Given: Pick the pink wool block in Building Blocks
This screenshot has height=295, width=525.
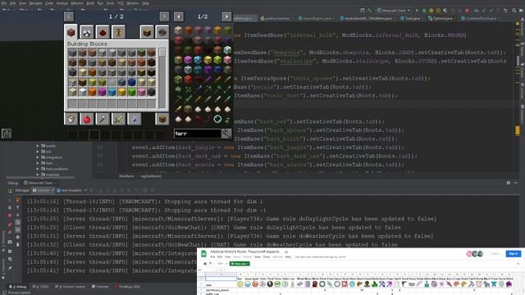Looking at the screenshot, I should pyautogui.click(x=142, y=92).
